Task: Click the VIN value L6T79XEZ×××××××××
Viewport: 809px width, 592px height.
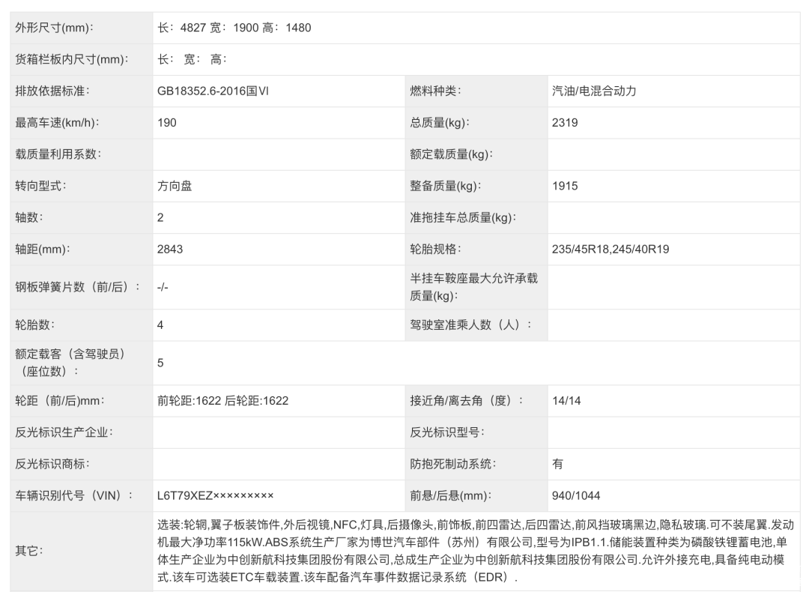Action: point(215,495)
